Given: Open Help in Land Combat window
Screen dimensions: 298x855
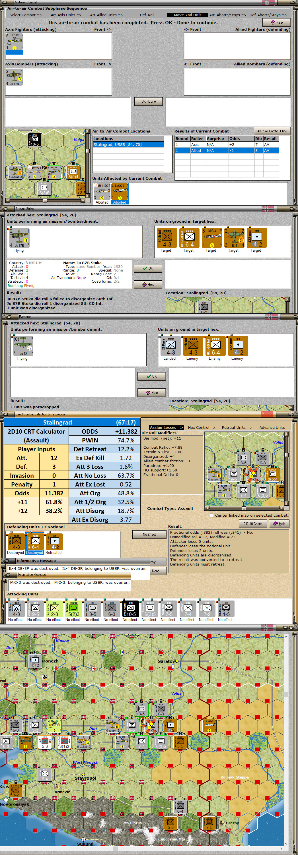Looking at the screenshot, I should 279,524.
